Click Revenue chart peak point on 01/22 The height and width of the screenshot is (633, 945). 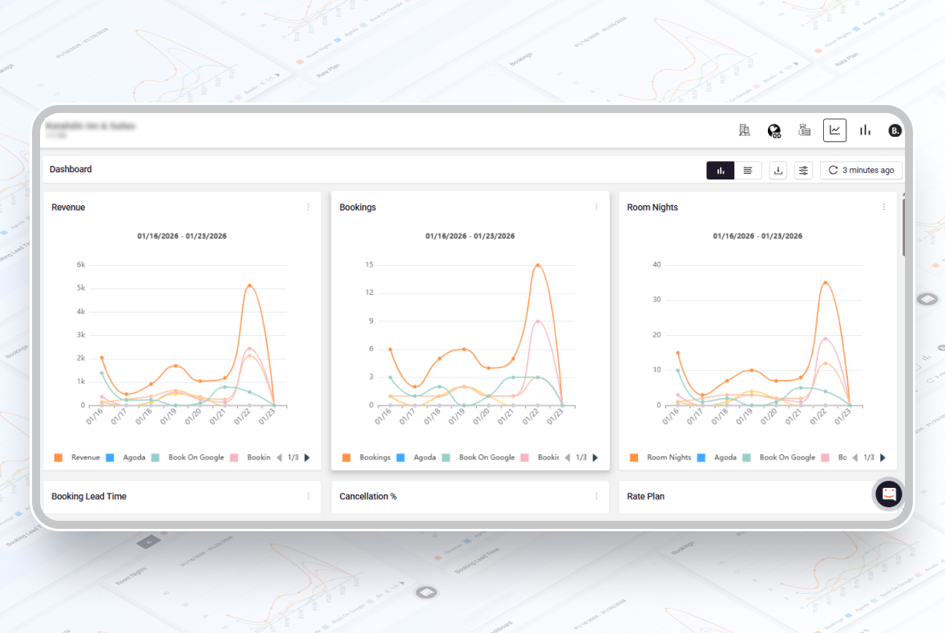(249, 285)
